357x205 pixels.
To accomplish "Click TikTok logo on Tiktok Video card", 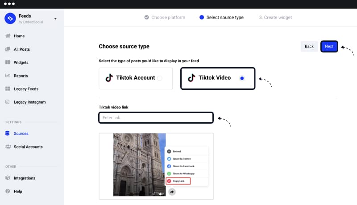I will coord(191,78).
